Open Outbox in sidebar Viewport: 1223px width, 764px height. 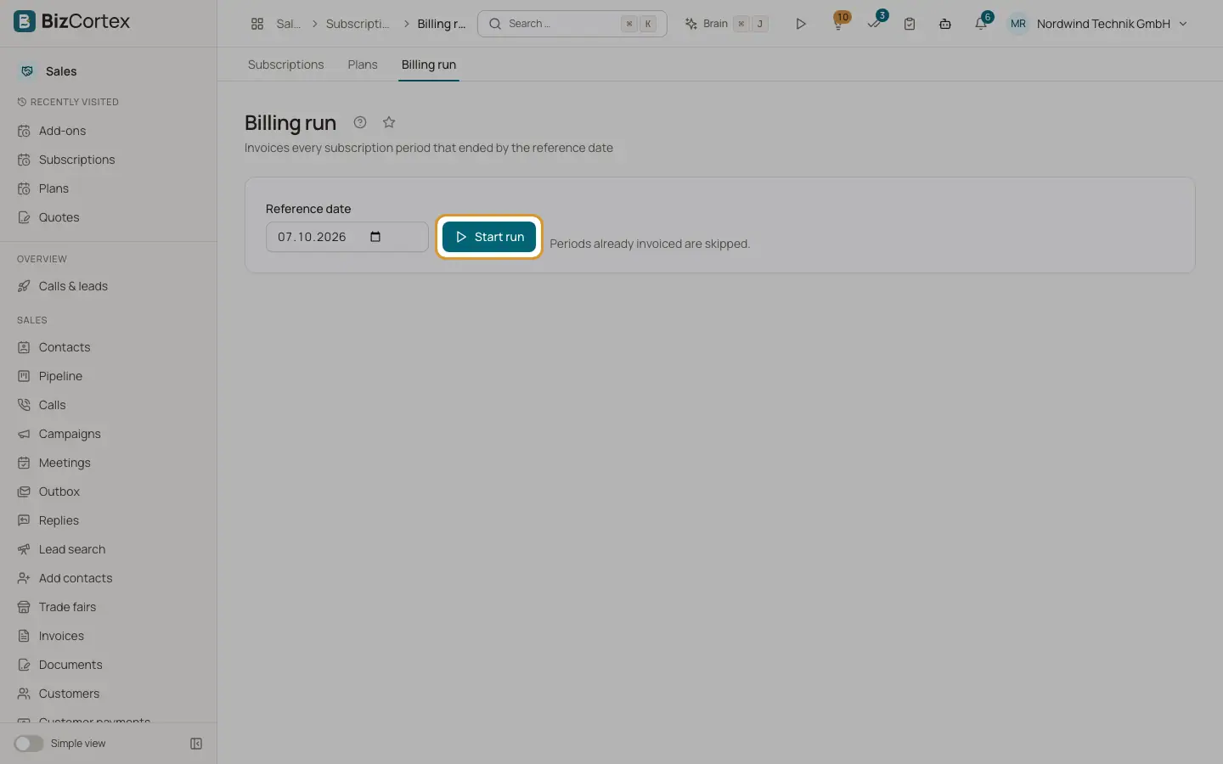pyautogui.click(x=109, y=492)
